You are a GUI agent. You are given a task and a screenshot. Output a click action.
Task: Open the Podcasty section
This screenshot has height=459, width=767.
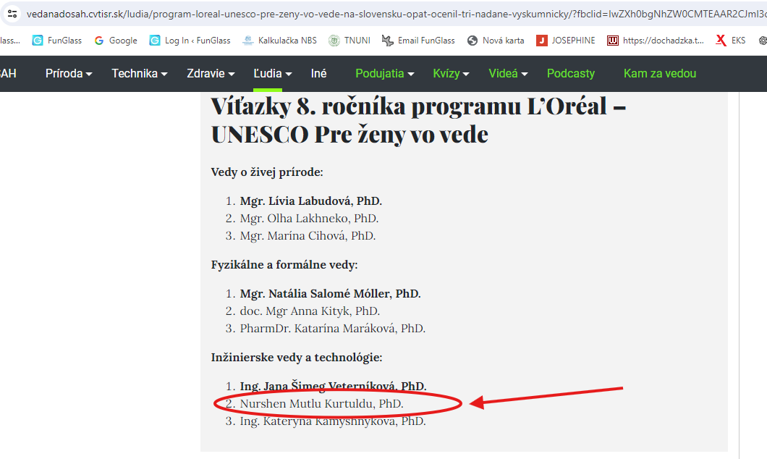pyautogui.click(x=571, y=73)
